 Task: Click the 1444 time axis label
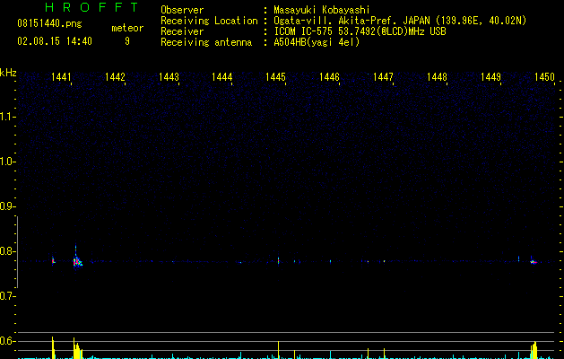click(x=222, y=77)
